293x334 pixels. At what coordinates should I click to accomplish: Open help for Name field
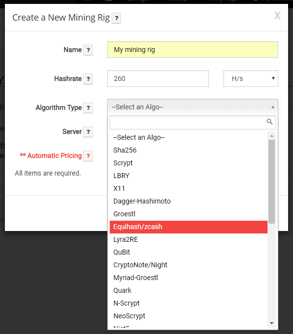[x=88, y=50]
